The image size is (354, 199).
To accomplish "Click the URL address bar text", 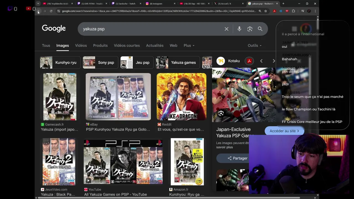I will point(159,11).
